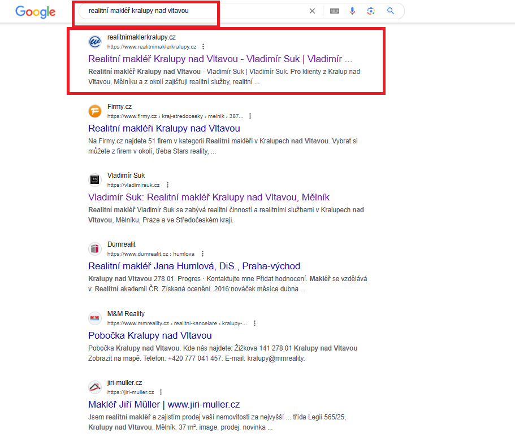Viewport: 515px width, 442px height.
Task: Click site name 'Vladimír Suk'
Action: click(126, 176)
